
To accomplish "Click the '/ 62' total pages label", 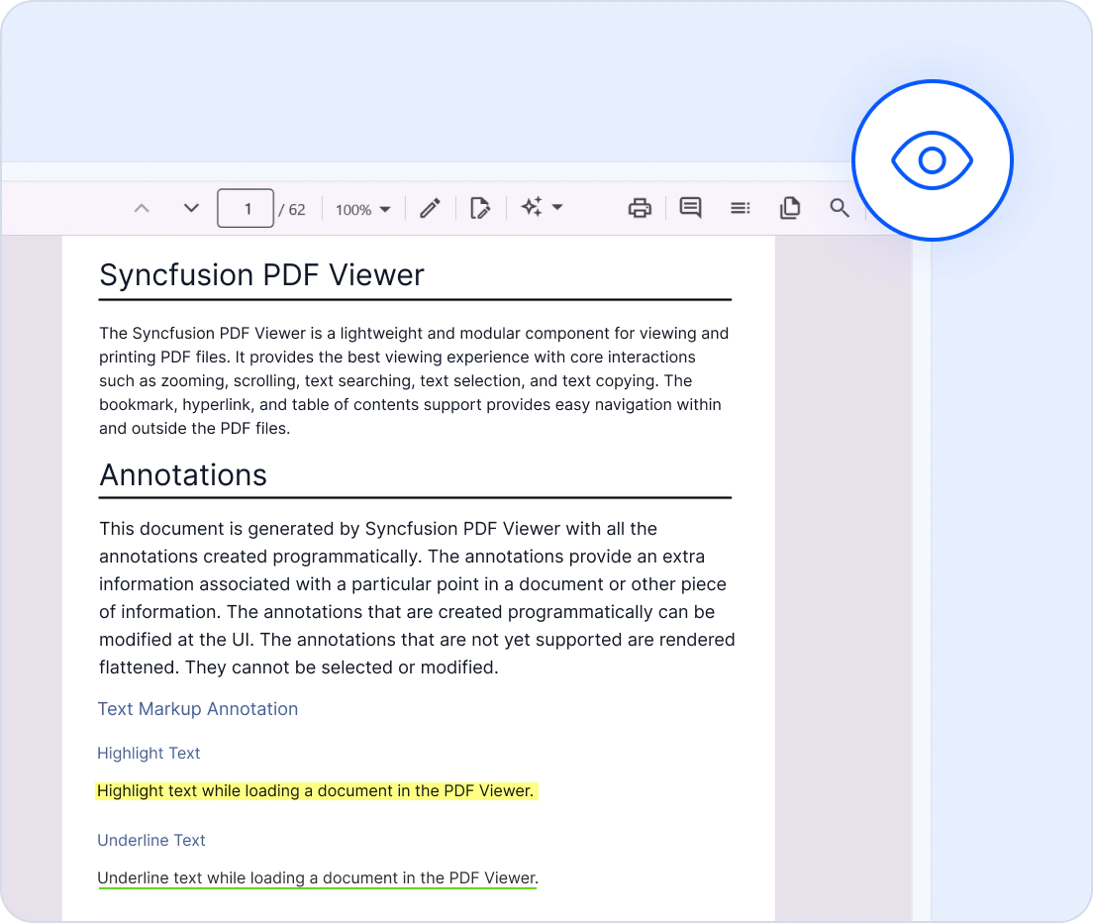I will (x=292, y=210).
